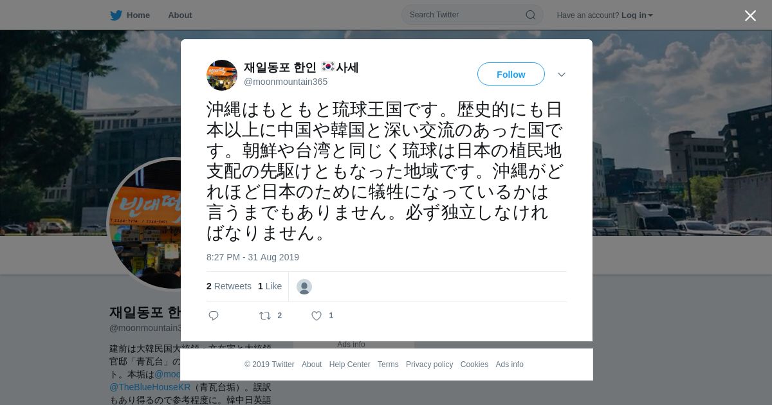Screen dimensions: 772x405
Task: Open the About tab in top bar
Action: point(180,15)
